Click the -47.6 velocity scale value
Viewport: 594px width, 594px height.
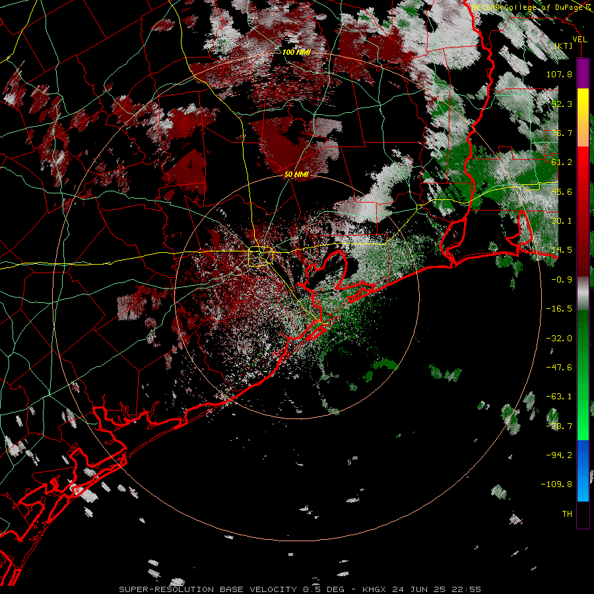coord(559,368)
